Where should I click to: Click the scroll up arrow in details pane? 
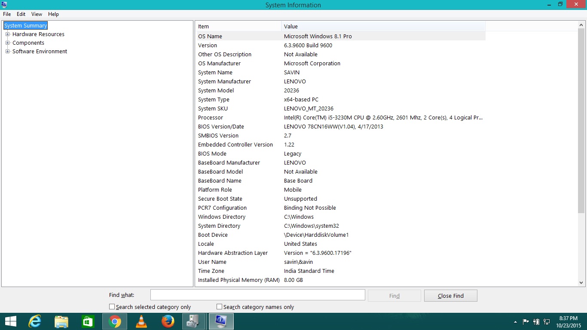[581, 25]
